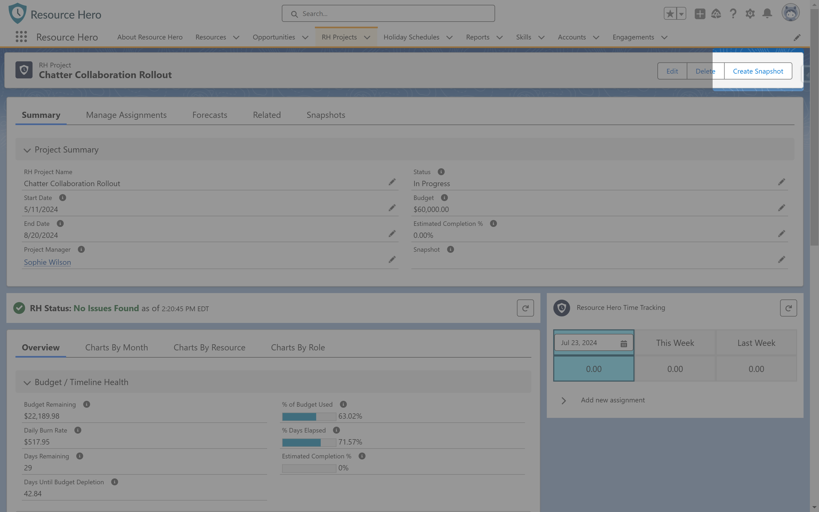Click the Delete button

coord(705,71)
